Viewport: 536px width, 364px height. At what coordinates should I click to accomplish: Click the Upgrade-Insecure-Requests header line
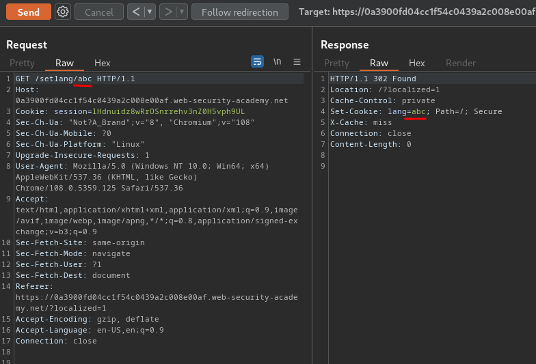click(x=82, y=156)
